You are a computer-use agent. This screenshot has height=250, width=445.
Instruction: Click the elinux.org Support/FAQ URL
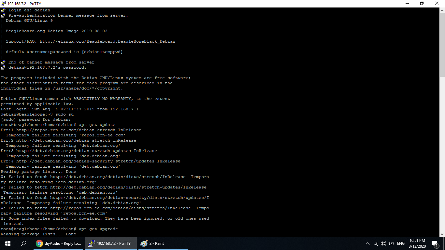108,41
